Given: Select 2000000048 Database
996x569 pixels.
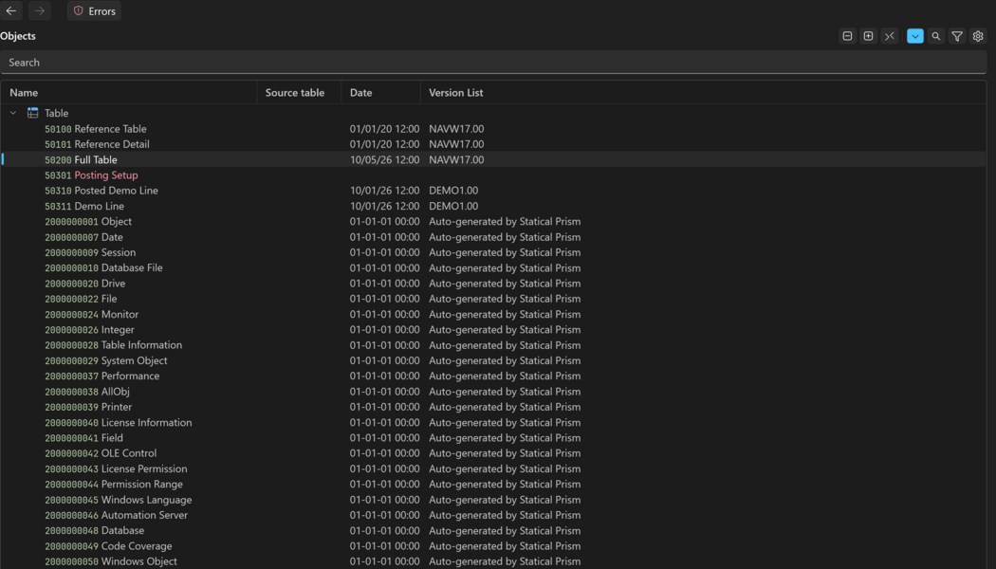Looking at the screenshot, I should [94, 530].
